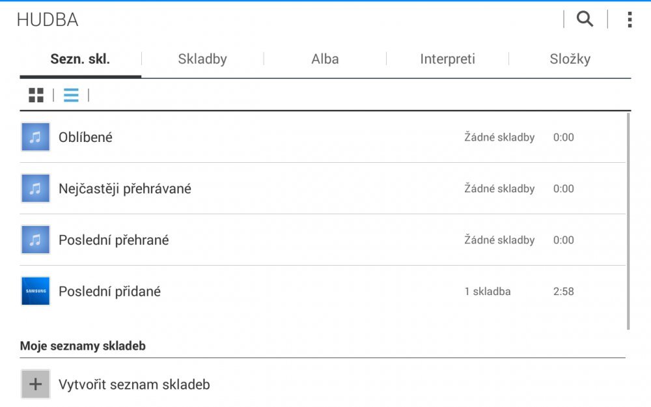Click the vertical scrollbar on the right
The width and height of the screenshot is (651, 407).
[x=628, y=221]
